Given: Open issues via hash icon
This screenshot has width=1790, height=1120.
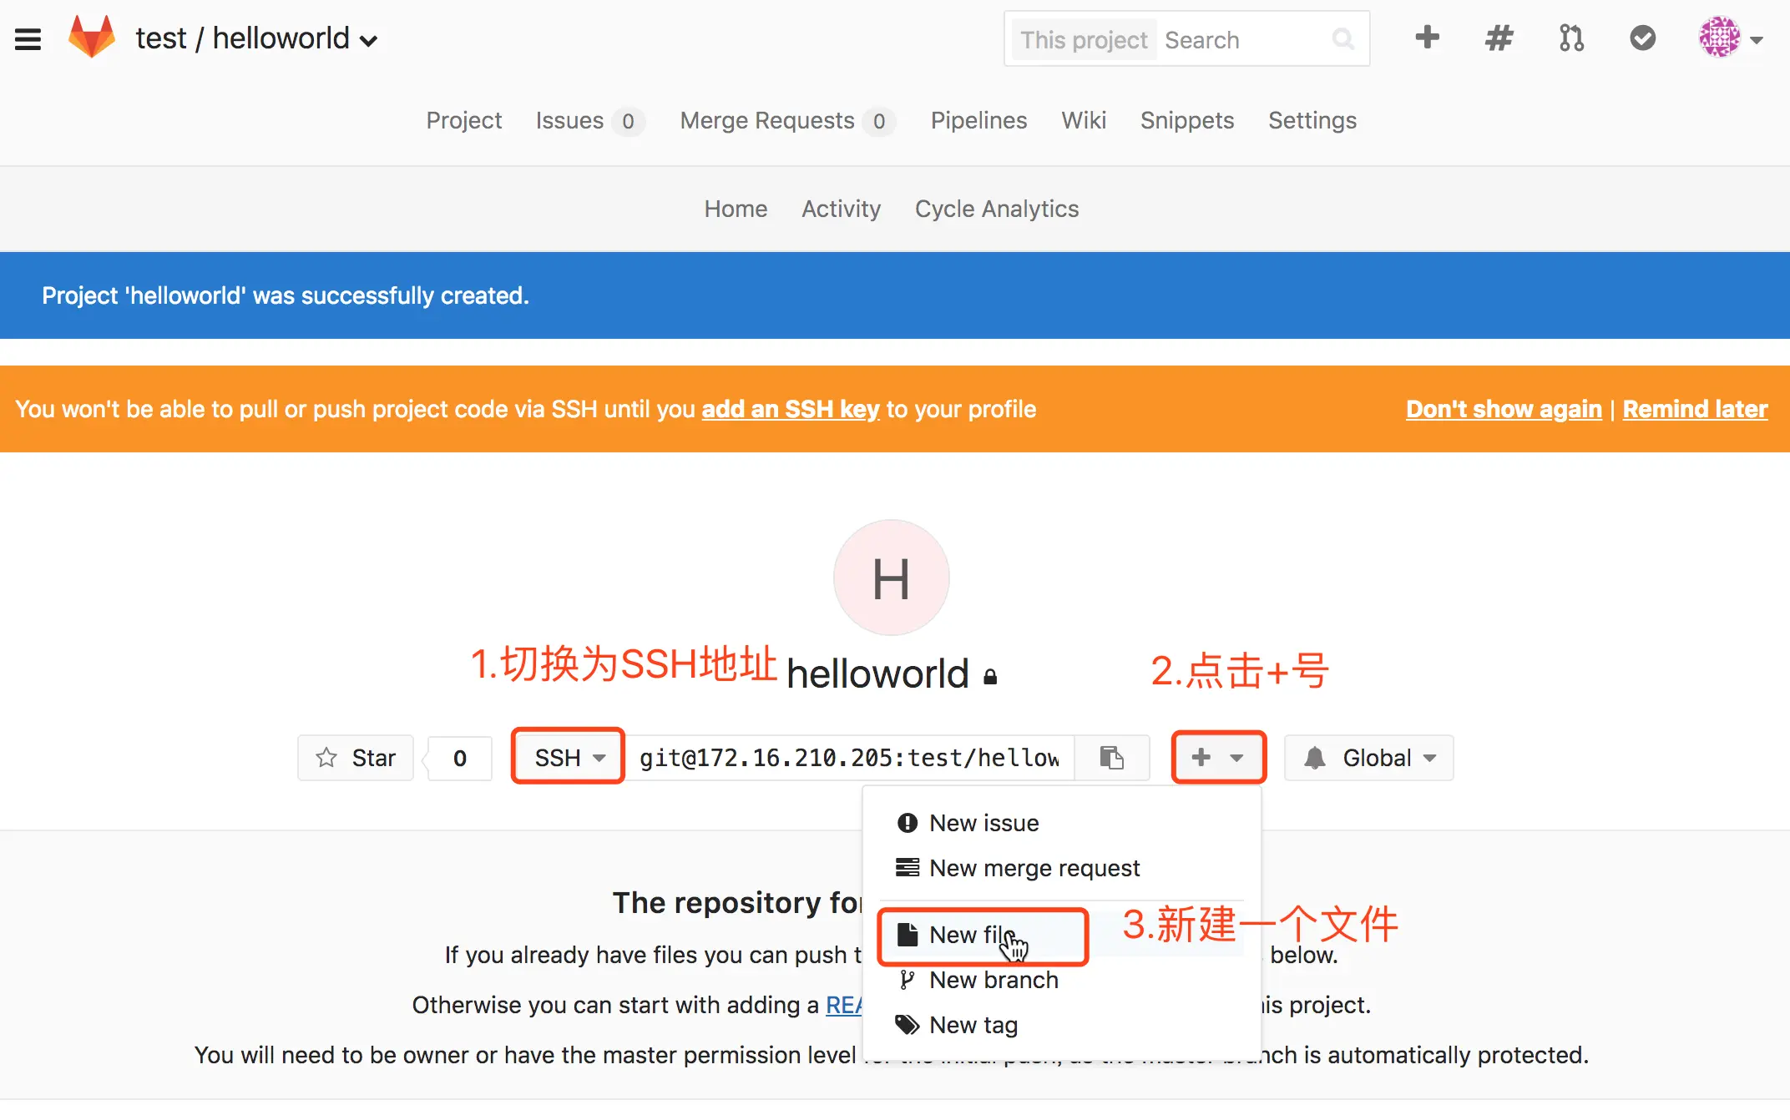Looking at the screenshot, I should tap(1499, 38).
